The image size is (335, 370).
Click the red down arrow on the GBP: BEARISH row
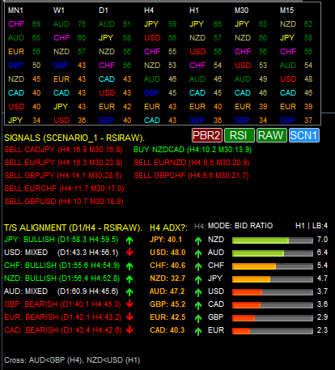coord(129,304)
